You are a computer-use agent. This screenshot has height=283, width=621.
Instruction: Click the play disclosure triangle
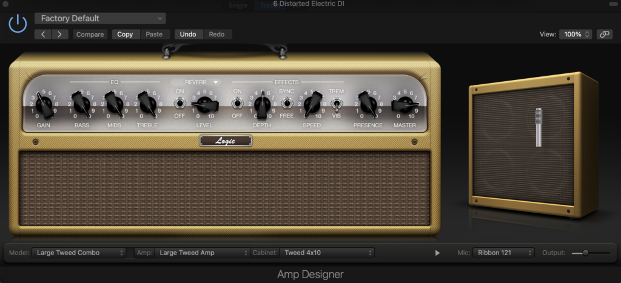coord(437,253)
